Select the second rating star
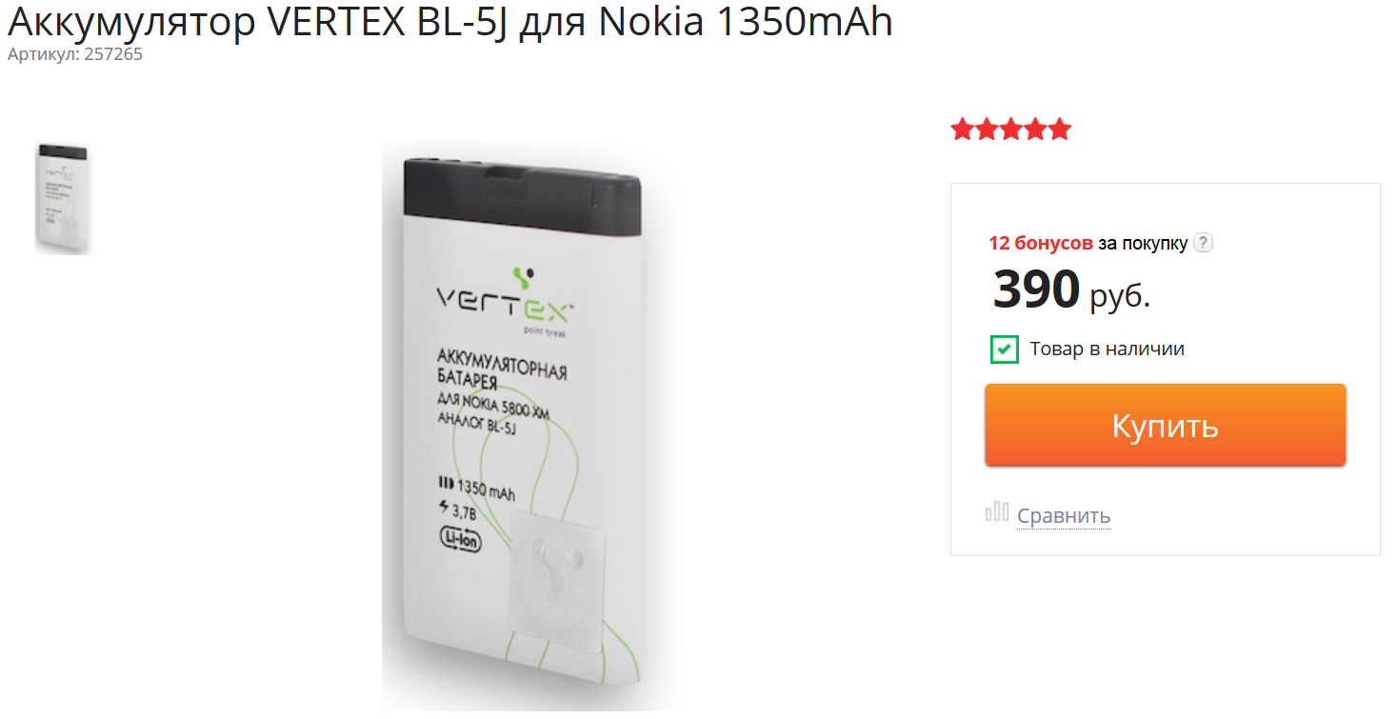This screenshot has height=719, width=1397. click(987, 130)
